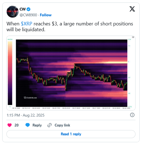Open the X logo link
This screenshot has width=143, height=145.
132,9
